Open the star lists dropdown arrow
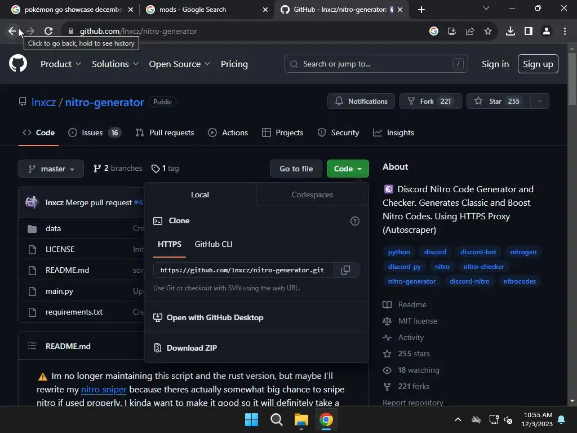This screenshot has height=433, width=577. [x=540, y=101]
